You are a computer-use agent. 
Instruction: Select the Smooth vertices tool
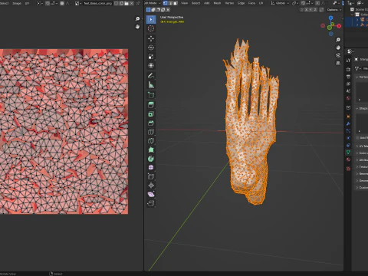[151, 168]
